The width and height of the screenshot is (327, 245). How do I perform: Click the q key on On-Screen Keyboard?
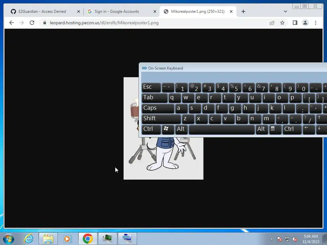coord(175,98)
